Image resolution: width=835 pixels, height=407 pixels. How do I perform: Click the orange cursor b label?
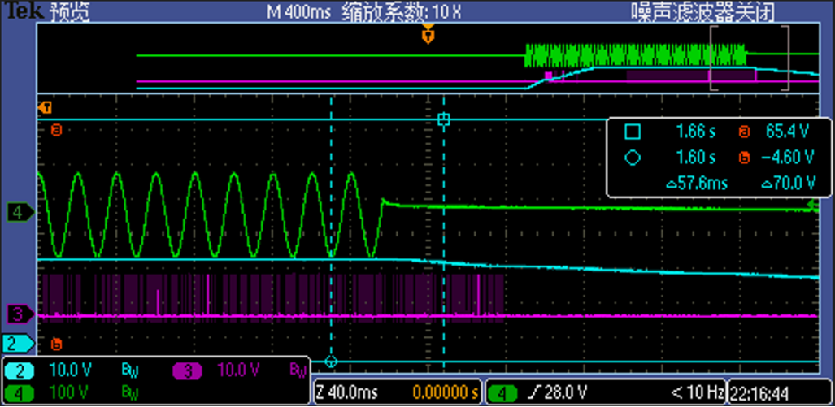(x=56, y=344)
